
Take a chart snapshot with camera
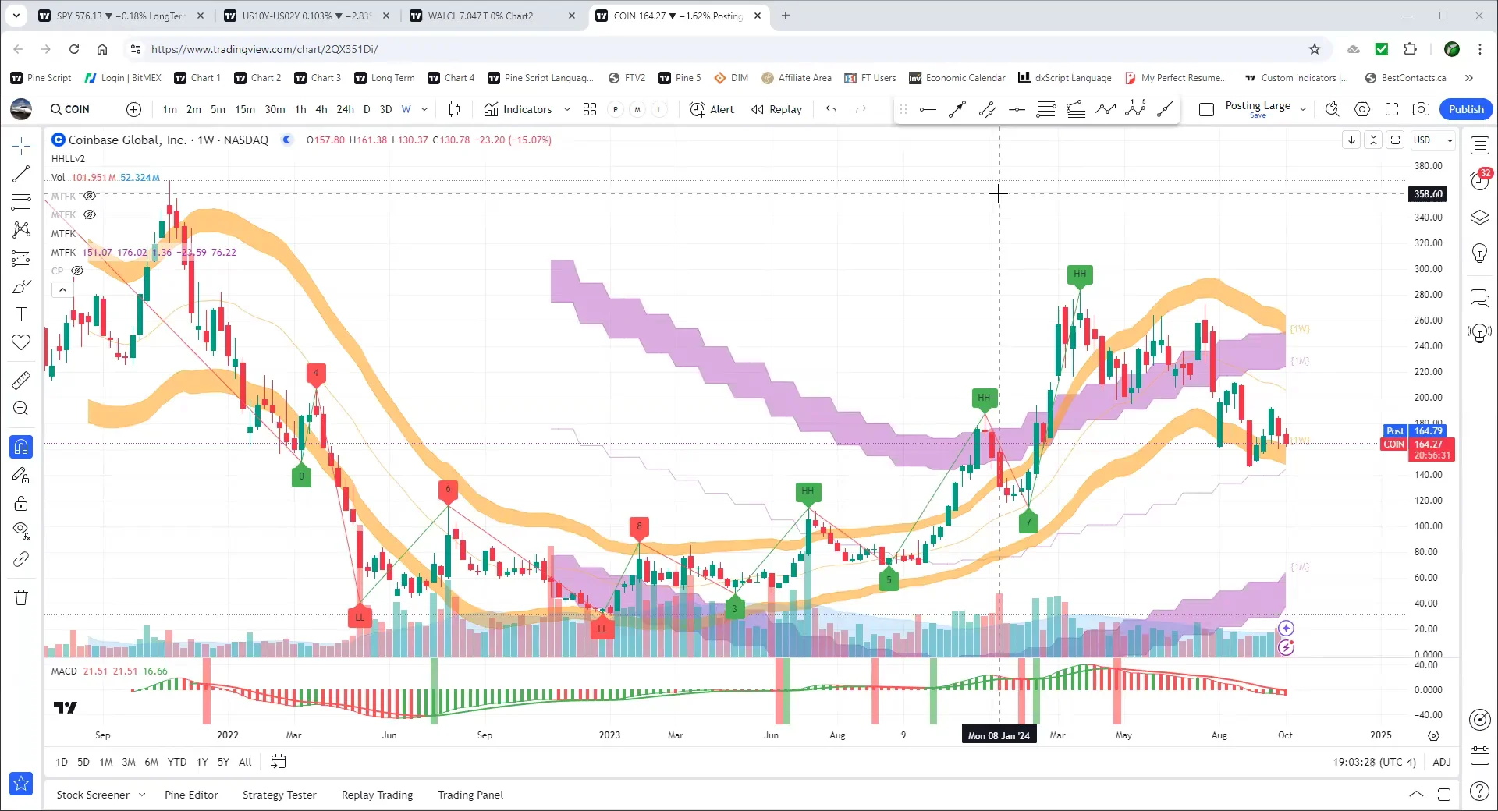point(1422,110)
